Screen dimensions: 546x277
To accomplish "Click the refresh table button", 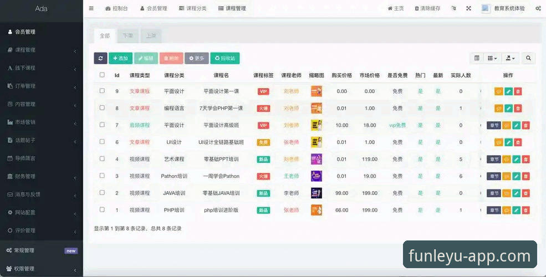I will tap(100, 58).
